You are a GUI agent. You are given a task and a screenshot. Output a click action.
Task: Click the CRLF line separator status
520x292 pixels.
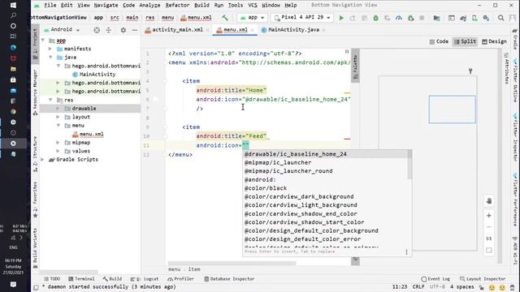(x=418, y=286)
